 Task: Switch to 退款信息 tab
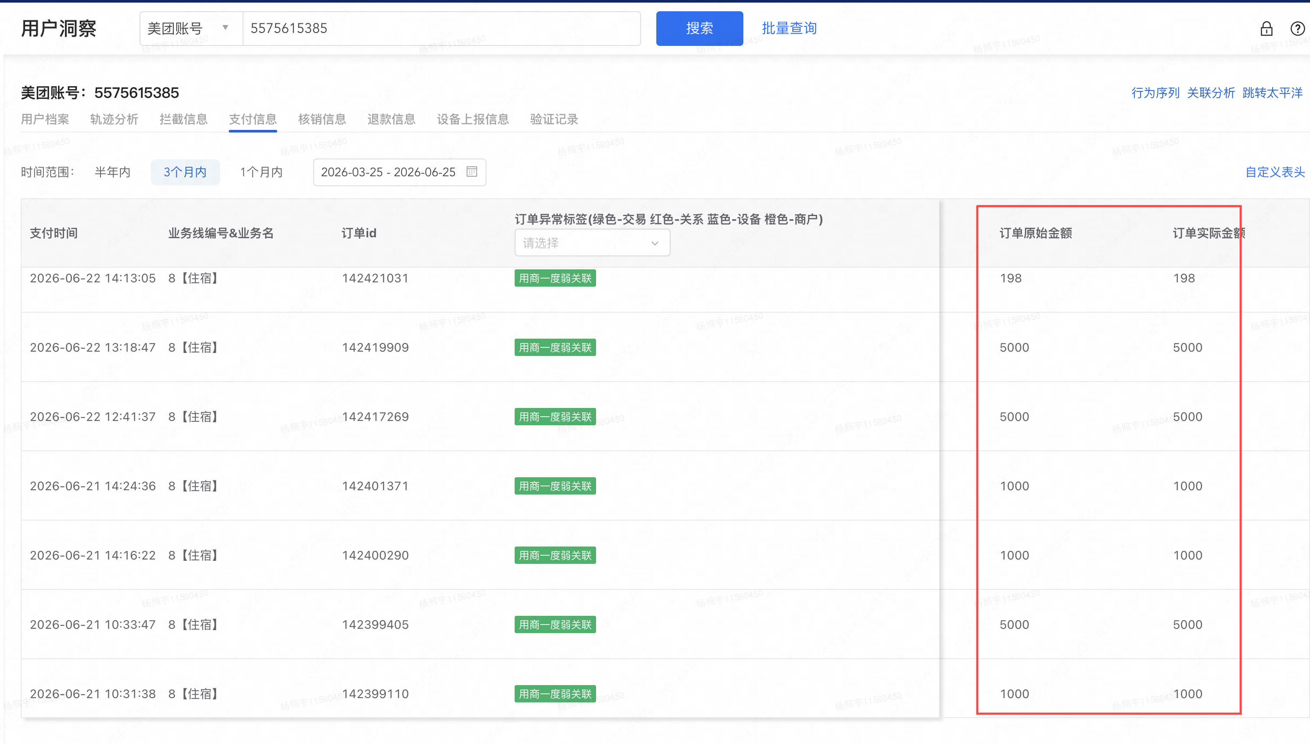(392, 120)
